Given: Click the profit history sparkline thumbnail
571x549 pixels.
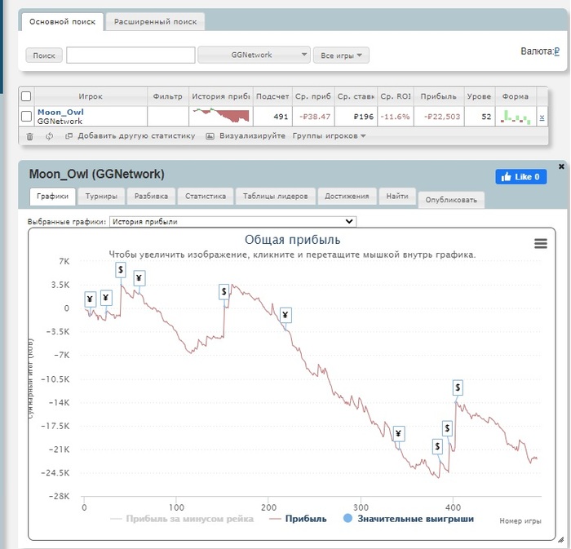Looking at the screenshot, I should (x=221, y=115).
